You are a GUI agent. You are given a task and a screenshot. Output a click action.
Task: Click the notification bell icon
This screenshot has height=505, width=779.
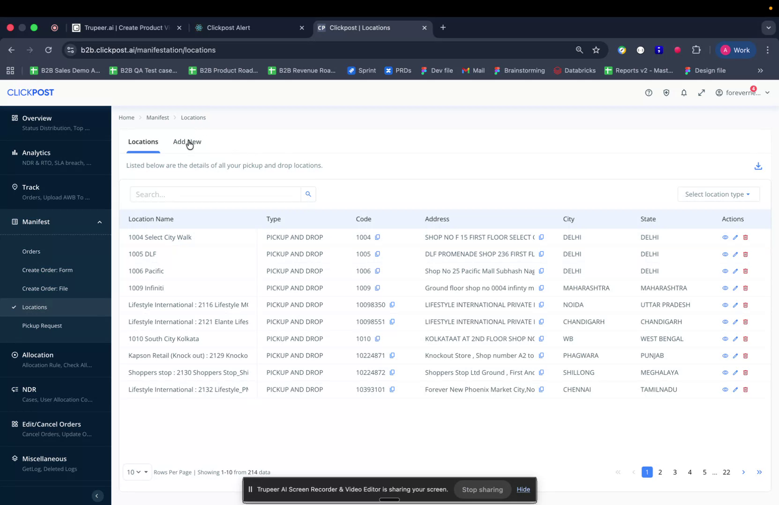click(x=684, y=93)
